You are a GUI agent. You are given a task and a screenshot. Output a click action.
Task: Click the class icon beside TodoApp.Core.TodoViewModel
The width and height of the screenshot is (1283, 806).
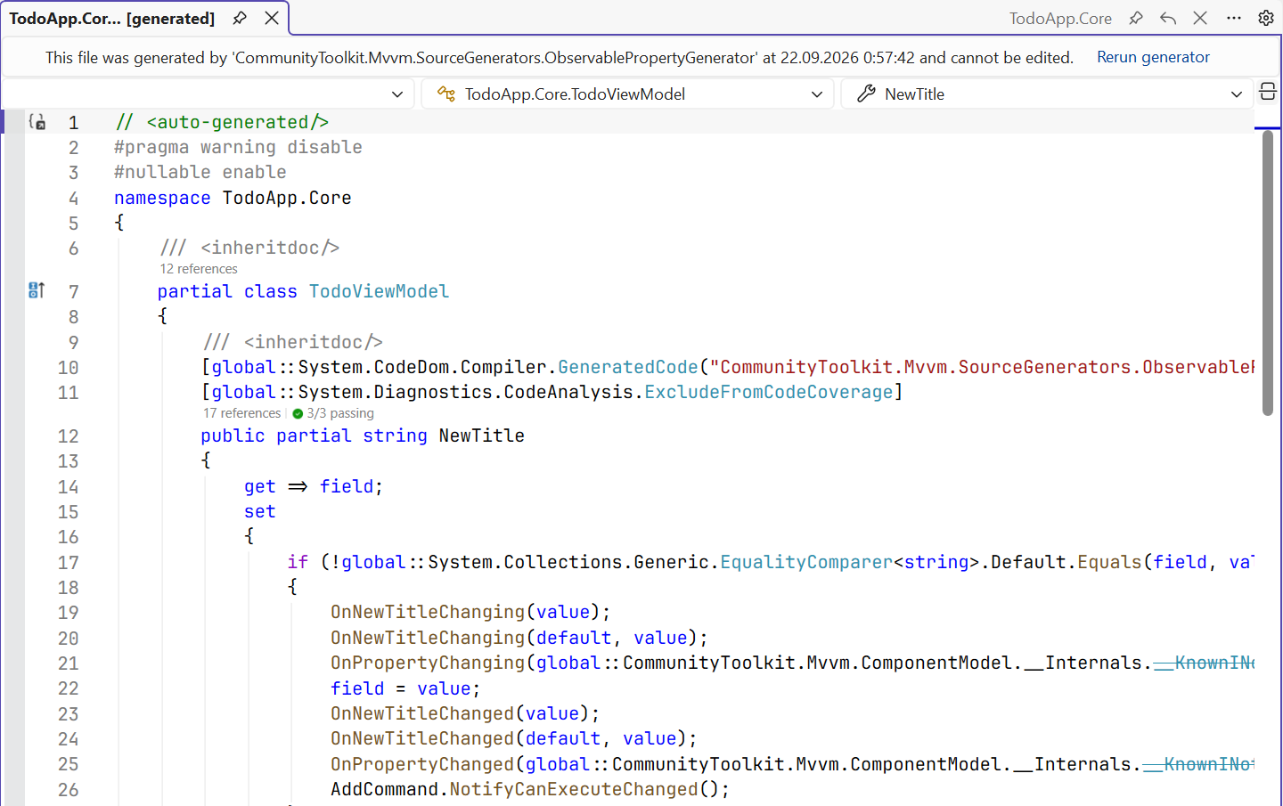[446, 94]
